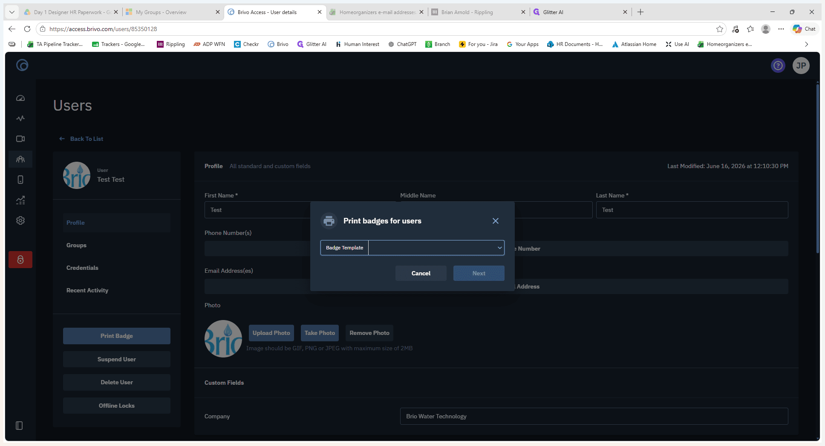Open the Copilot Chat button
This screenshot has height=446, width=825.
(804, 29)
